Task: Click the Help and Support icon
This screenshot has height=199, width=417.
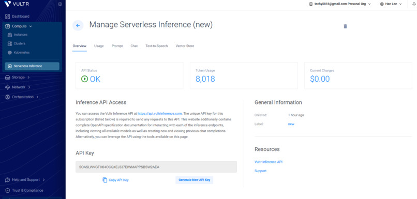Action: (x=7, y=180)
